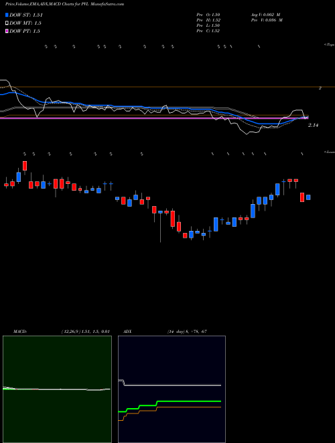This screenshot has height=443, width=335.
Task: Select the 'DOW ST: 1.51' legend text
Action: coord(26,15)
